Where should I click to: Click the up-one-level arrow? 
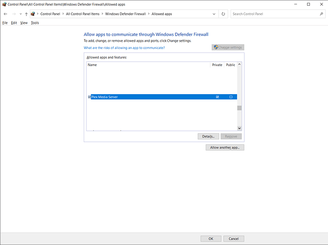point(26,14)
